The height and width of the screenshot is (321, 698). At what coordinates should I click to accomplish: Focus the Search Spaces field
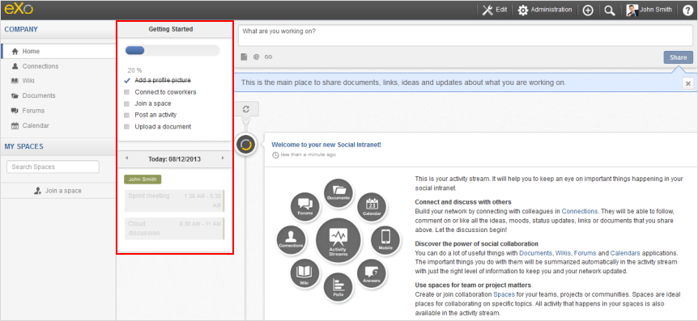pyautogui.click(x=53, y=167)
